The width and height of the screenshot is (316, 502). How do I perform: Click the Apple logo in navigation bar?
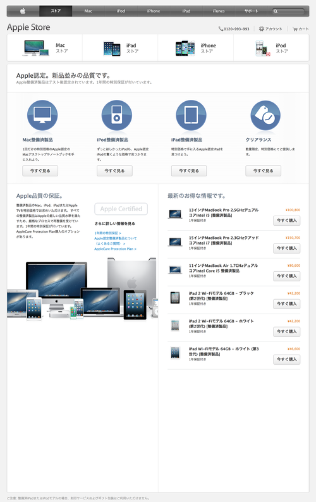click(x=23, y=11)
